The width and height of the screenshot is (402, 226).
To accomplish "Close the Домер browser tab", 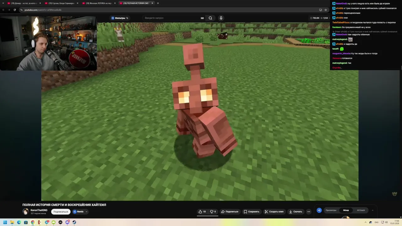I will coord(40,3).
